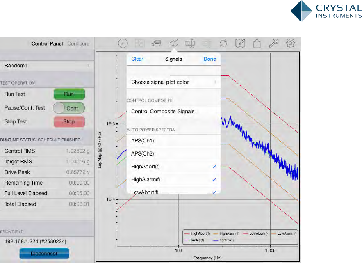Open the clock/history toolbar icon
Screen dimensions: 362x263
point(123,43)
